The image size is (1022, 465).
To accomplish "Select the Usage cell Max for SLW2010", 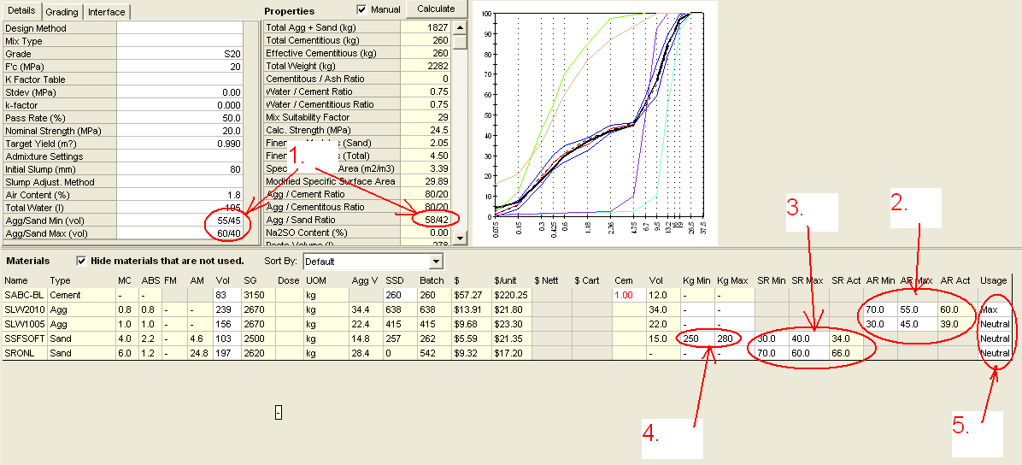I will 996,309.
